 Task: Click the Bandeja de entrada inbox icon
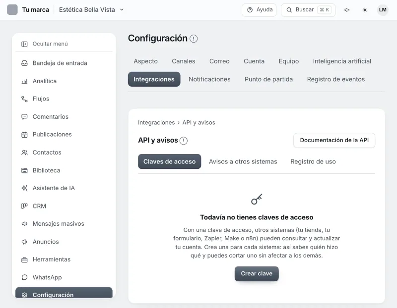[x=24, y=63]
